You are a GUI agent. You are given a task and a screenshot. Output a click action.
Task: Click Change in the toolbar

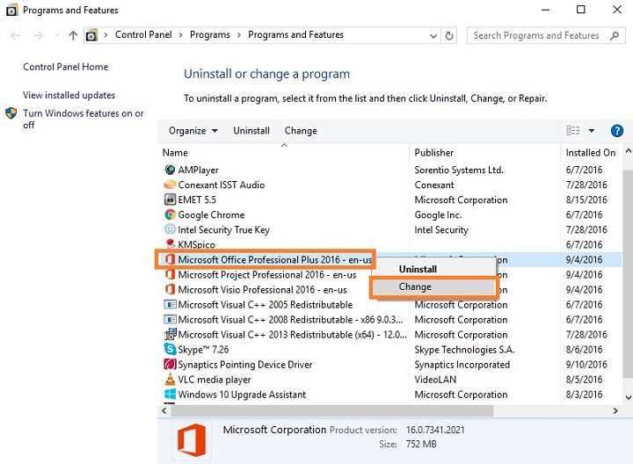[301, 131]
